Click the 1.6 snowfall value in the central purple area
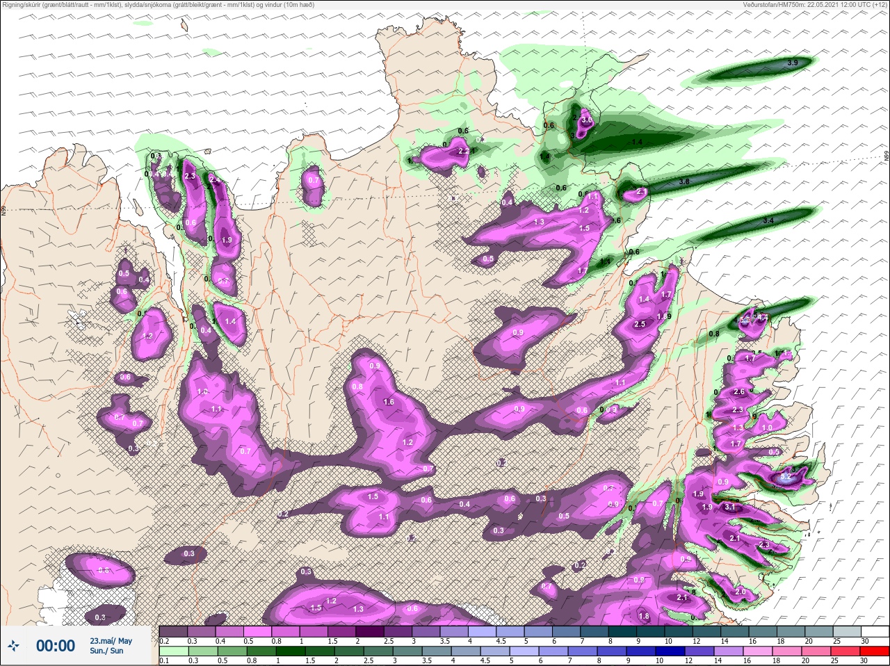This screenshot has width=890, height=666. pyautogui.click(x=389, y=402)
